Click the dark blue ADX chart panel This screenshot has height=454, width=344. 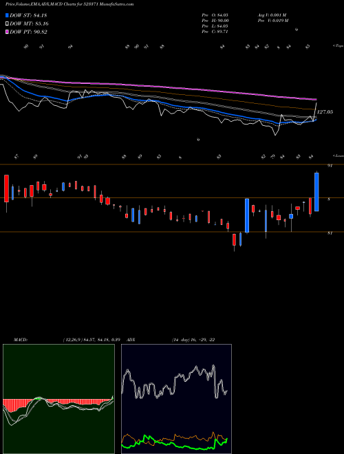click(176, 399)
